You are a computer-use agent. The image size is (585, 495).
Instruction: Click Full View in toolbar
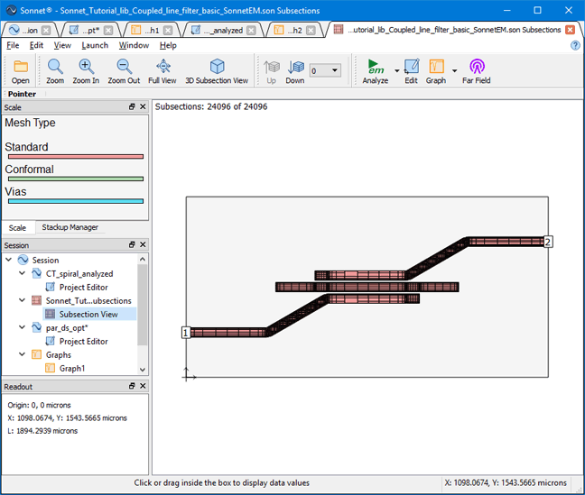click(x=162, y=71)
